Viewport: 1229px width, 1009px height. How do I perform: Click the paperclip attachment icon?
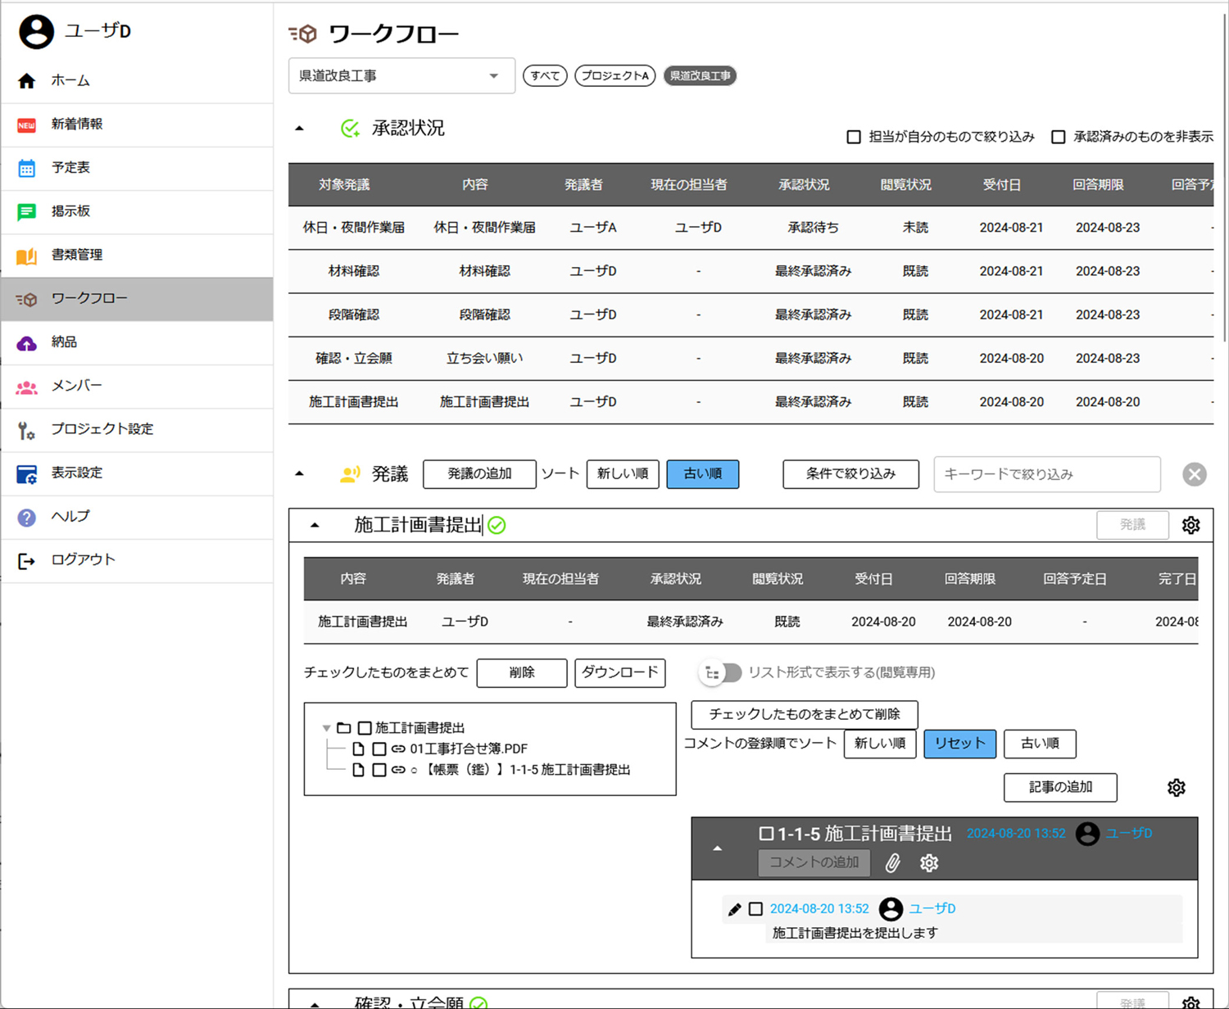coord(892,862)
